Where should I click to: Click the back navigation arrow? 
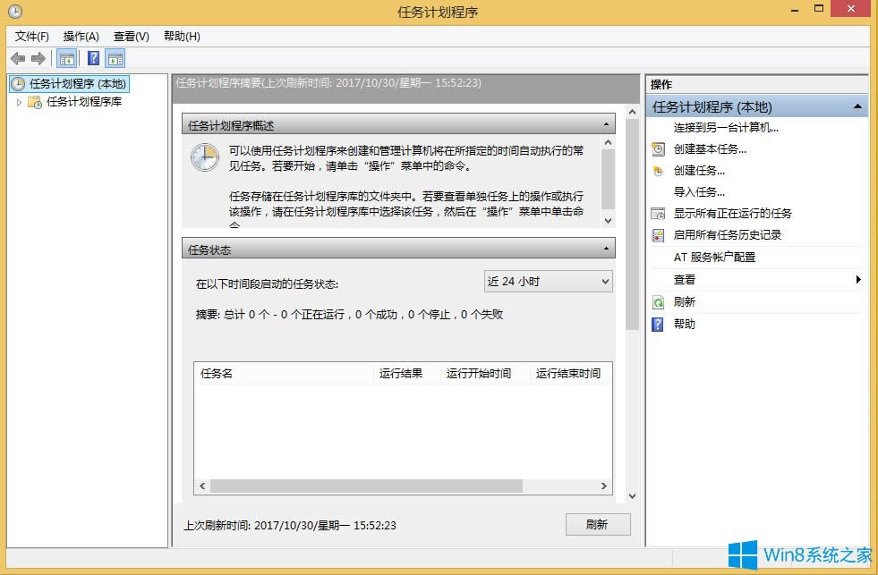18,58
